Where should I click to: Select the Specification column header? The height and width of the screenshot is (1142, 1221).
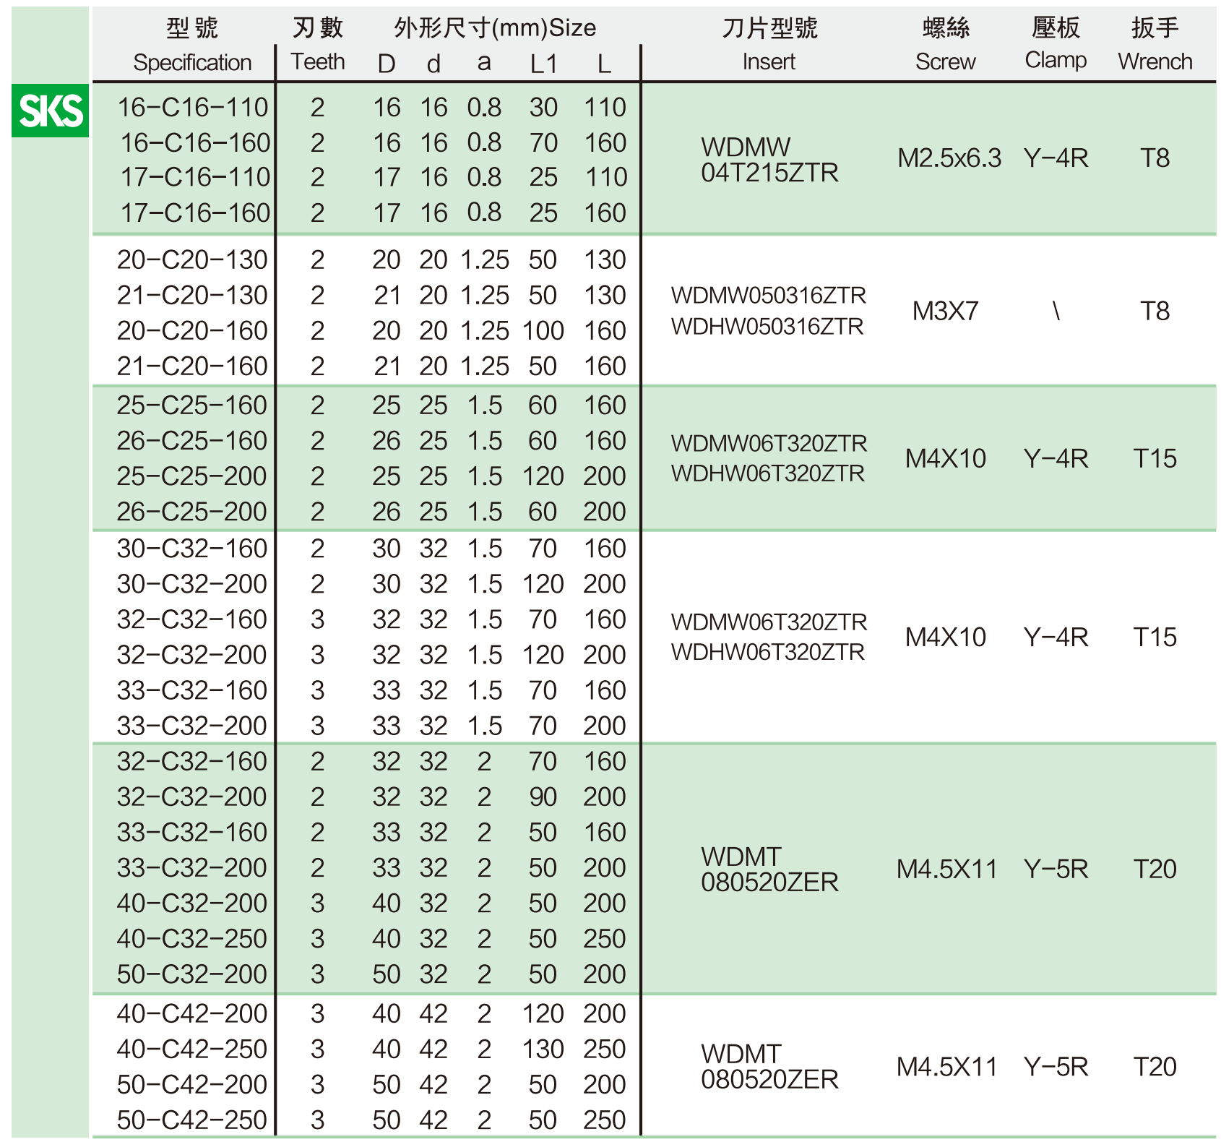[192, 63]
